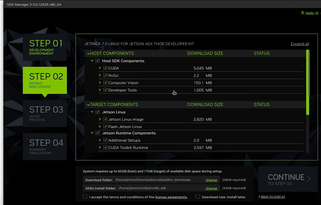Click the (28GB required) text
321x205 pixels.
pos(234,180)
